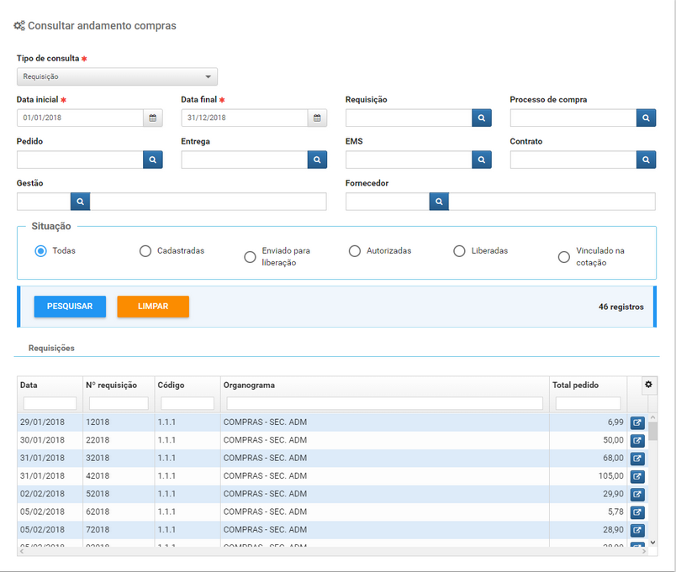Open details icon for requisition 22018

pos(637,441)
